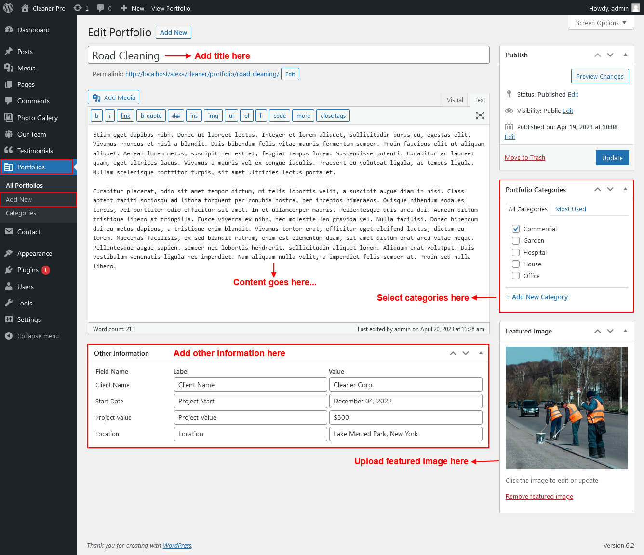Click the Road Cleaning title field

point(289,55)
